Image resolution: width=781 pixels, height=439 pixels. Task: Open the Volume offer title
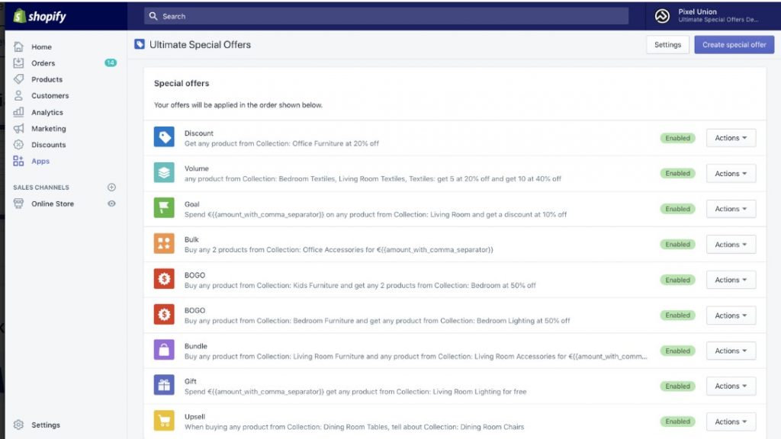197,168
